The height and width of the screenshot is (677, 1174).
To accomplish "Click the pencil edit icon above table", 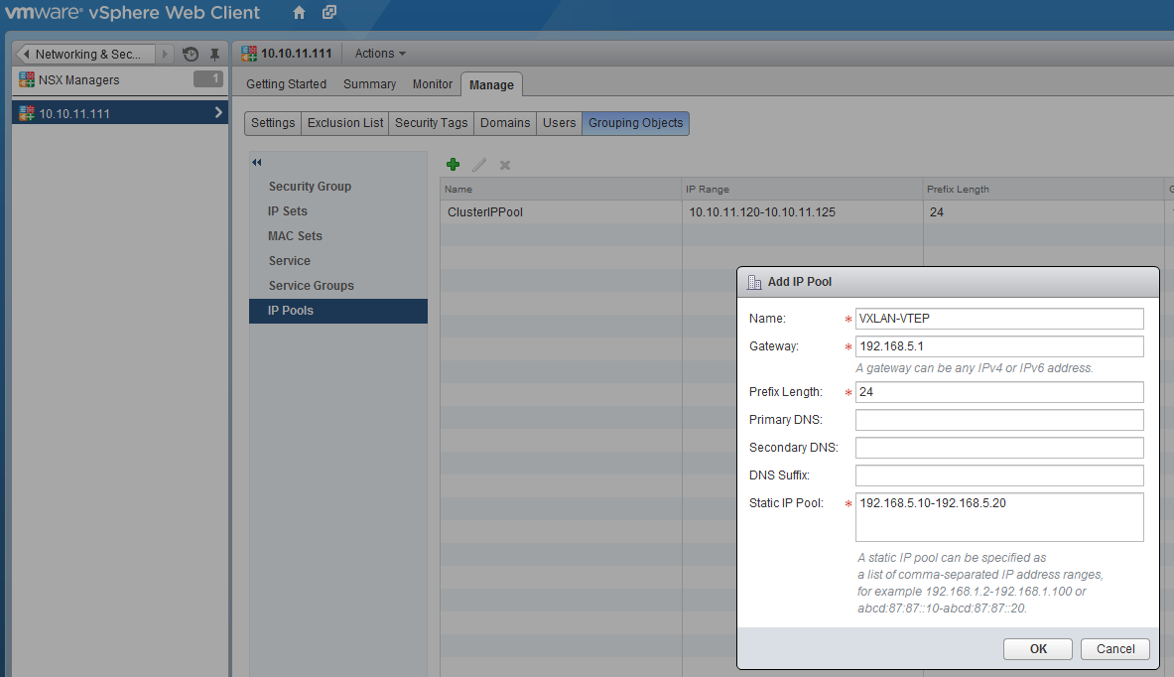I will (x=479, y=165).
